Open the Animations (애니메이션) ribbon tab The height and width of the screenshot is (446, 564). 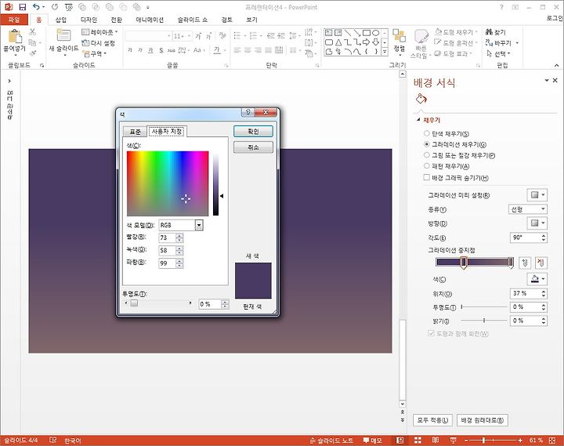[150, 20]
